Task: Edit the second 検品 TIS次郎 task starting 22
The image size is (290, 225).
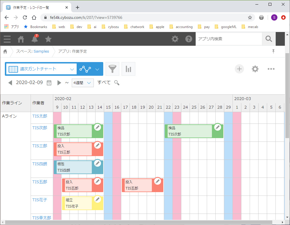Action: (218, 127)
